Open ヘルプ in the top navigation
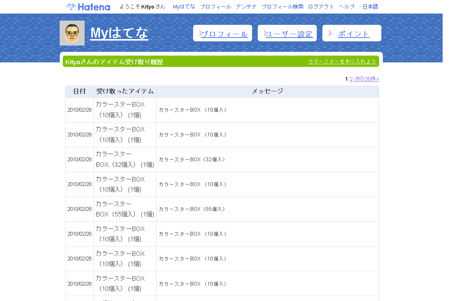Viewport: 449px width, 301px height. 346,7
